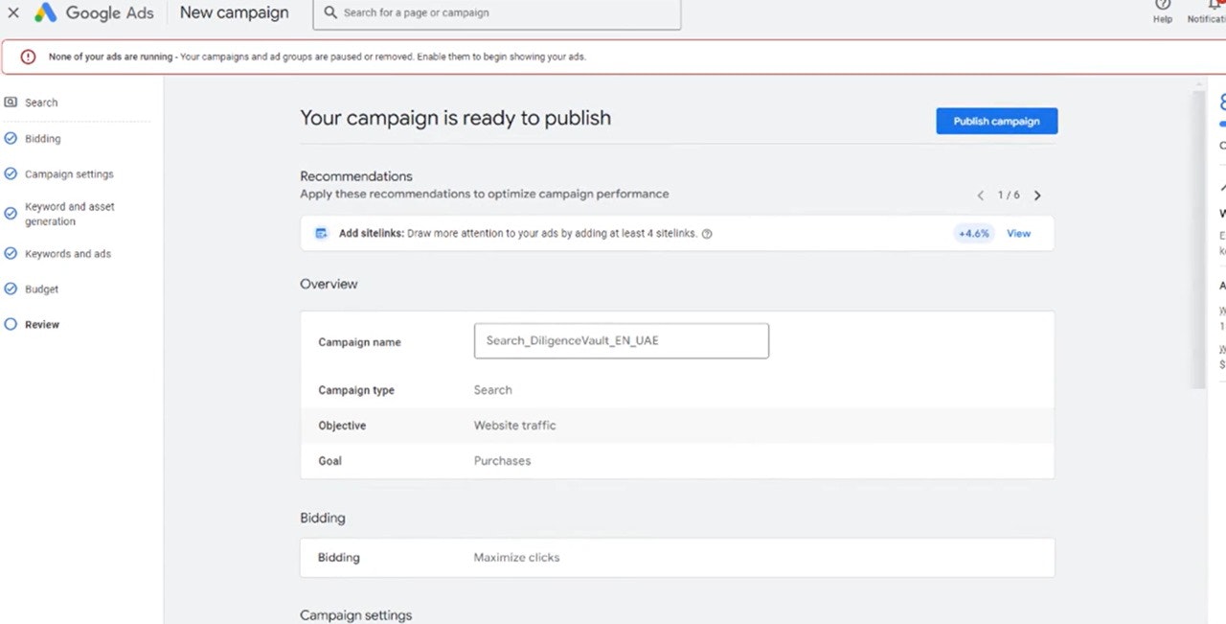
Task: Open the Budget step in sidebar
Action: pos(41,289)
